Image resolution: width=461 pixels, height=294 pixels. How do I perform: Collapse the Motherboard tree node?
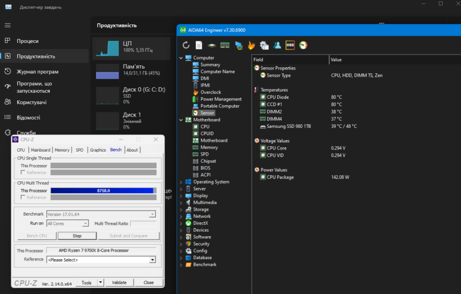click(181, 120)
